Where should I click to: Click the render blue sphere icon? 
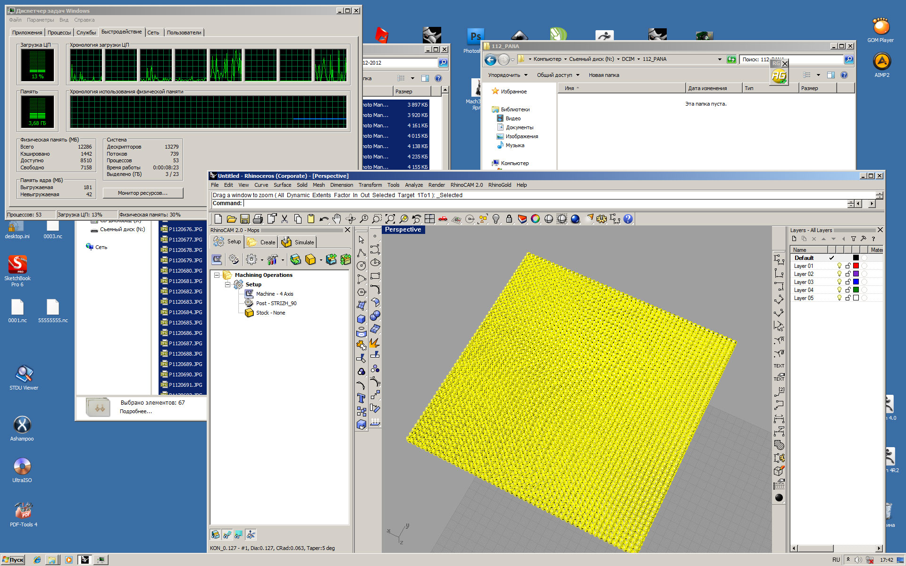[x=575, y=219]
